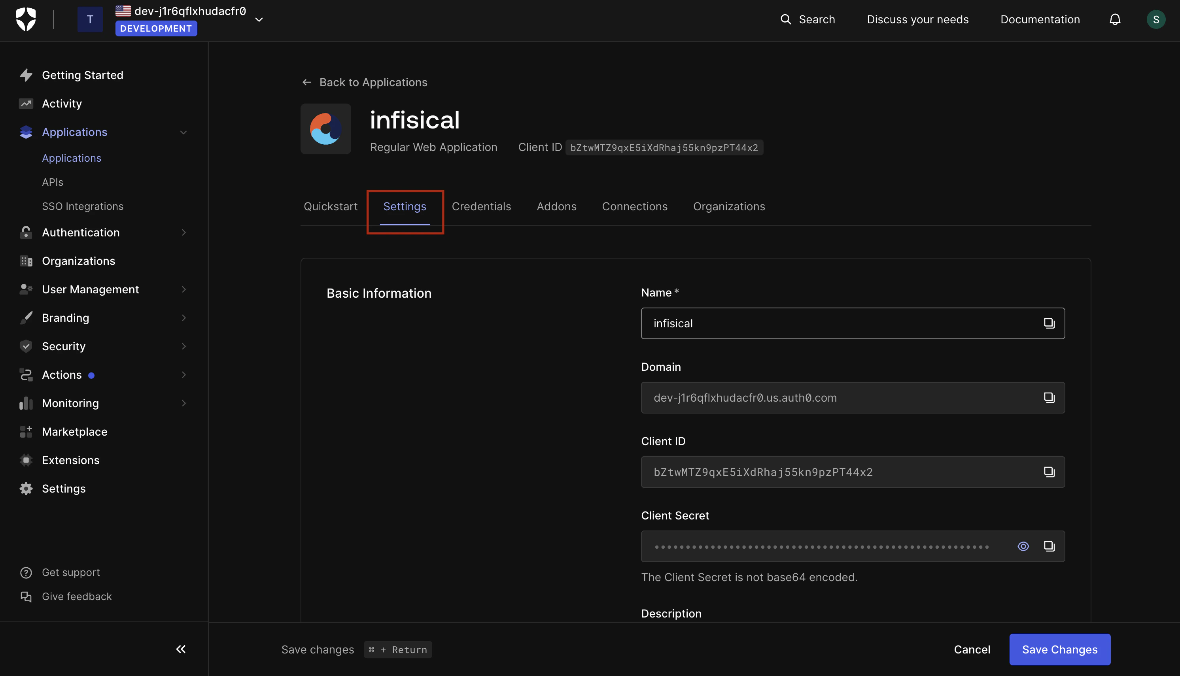The width and height of the screenshot is (1180, 676).
Task: Click the sidebar Settings gear icon
Action: click(26, 489)
